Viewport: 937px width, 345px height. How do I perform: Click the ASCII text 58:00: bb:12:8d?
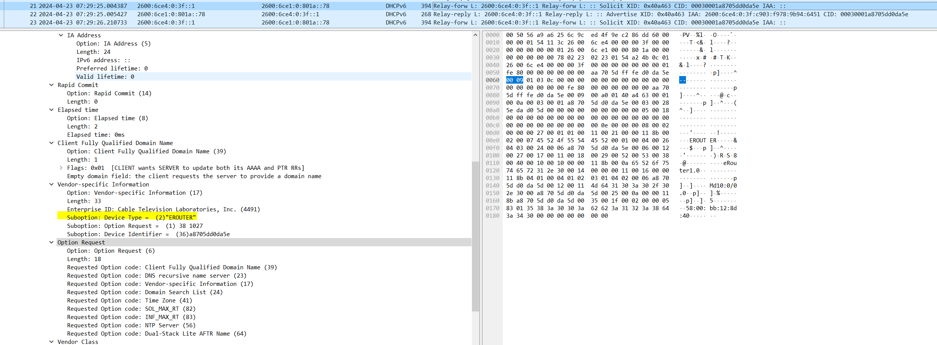pos(712,208)
